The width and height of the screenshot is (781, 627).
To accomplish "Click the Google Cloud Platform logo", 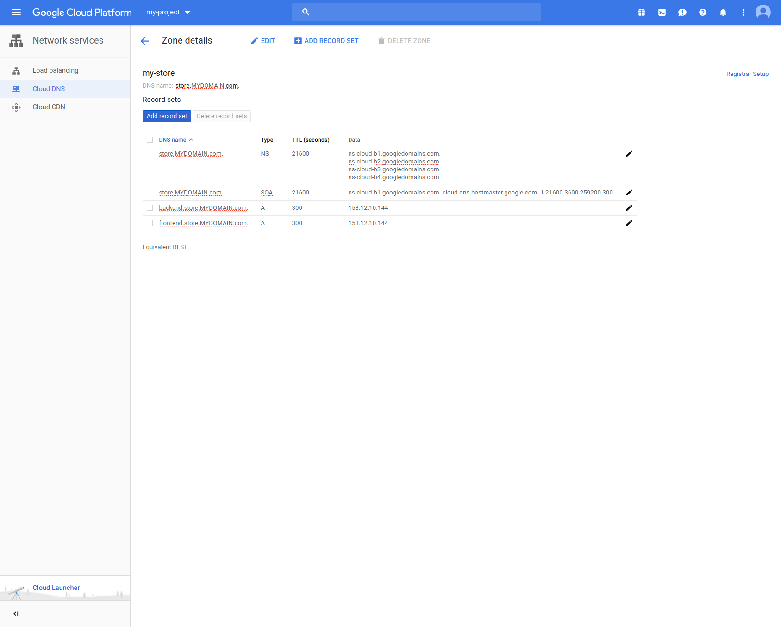I will (82, 13).
